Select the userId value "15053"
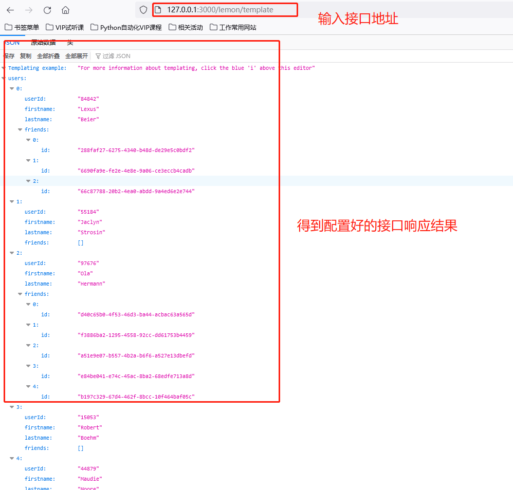The width and height of the screenshot is (513, 490). (x=88, y=418)
